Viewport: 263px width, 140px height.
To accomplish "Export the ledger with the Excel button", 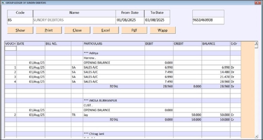I will point(106,30).
